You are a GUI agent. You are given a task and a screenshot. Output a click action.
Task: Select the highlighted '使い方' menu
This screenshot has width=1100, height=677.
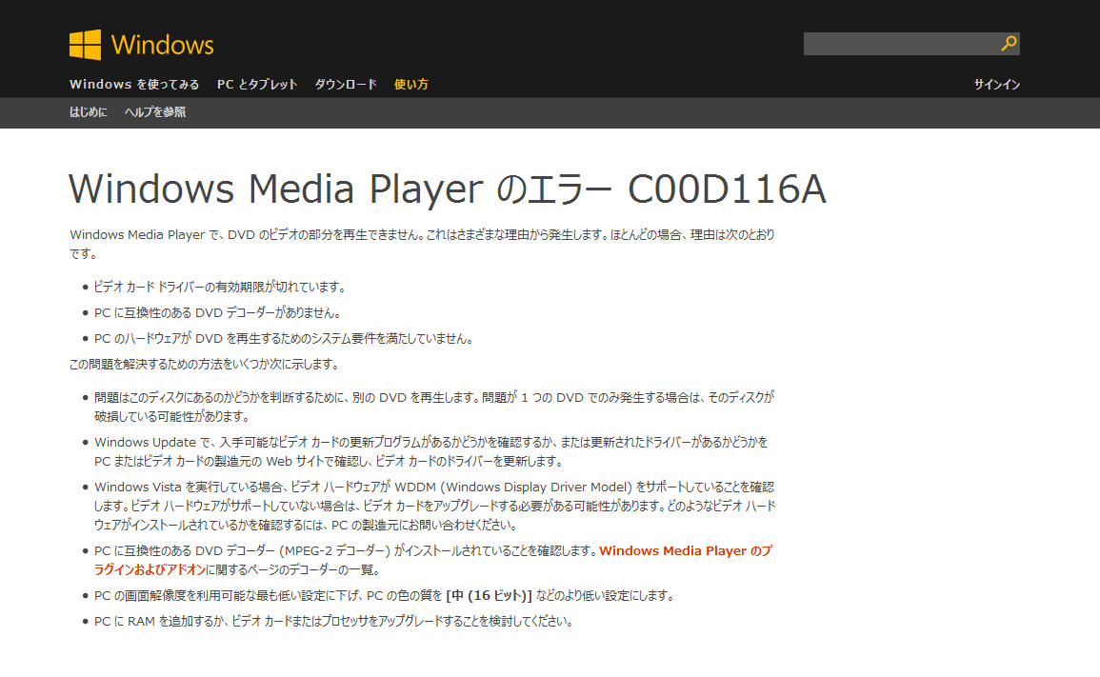(411, 84)
